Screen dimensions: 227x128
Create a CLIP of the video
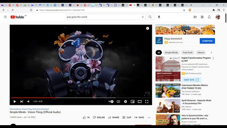pos(127,117)
